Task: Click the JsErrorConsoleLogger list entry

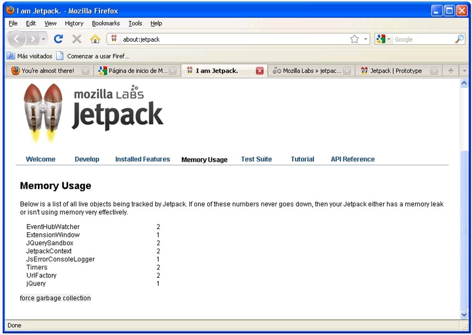Action: (x=60, y=259)
